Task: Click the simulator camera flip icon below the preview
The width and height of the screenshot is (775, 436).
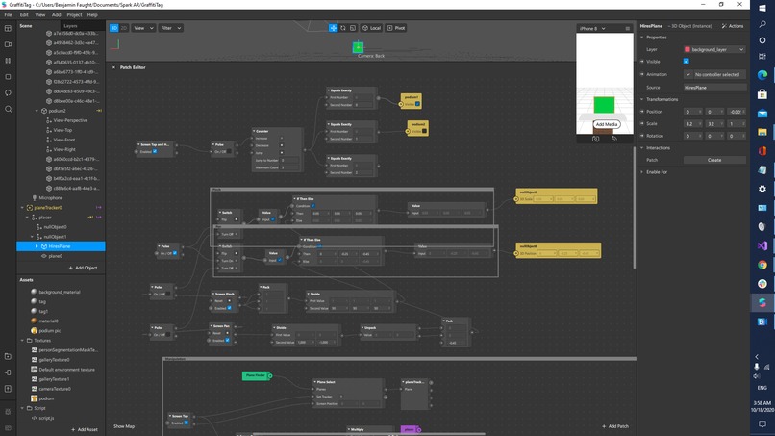Action: click(595, 139)
